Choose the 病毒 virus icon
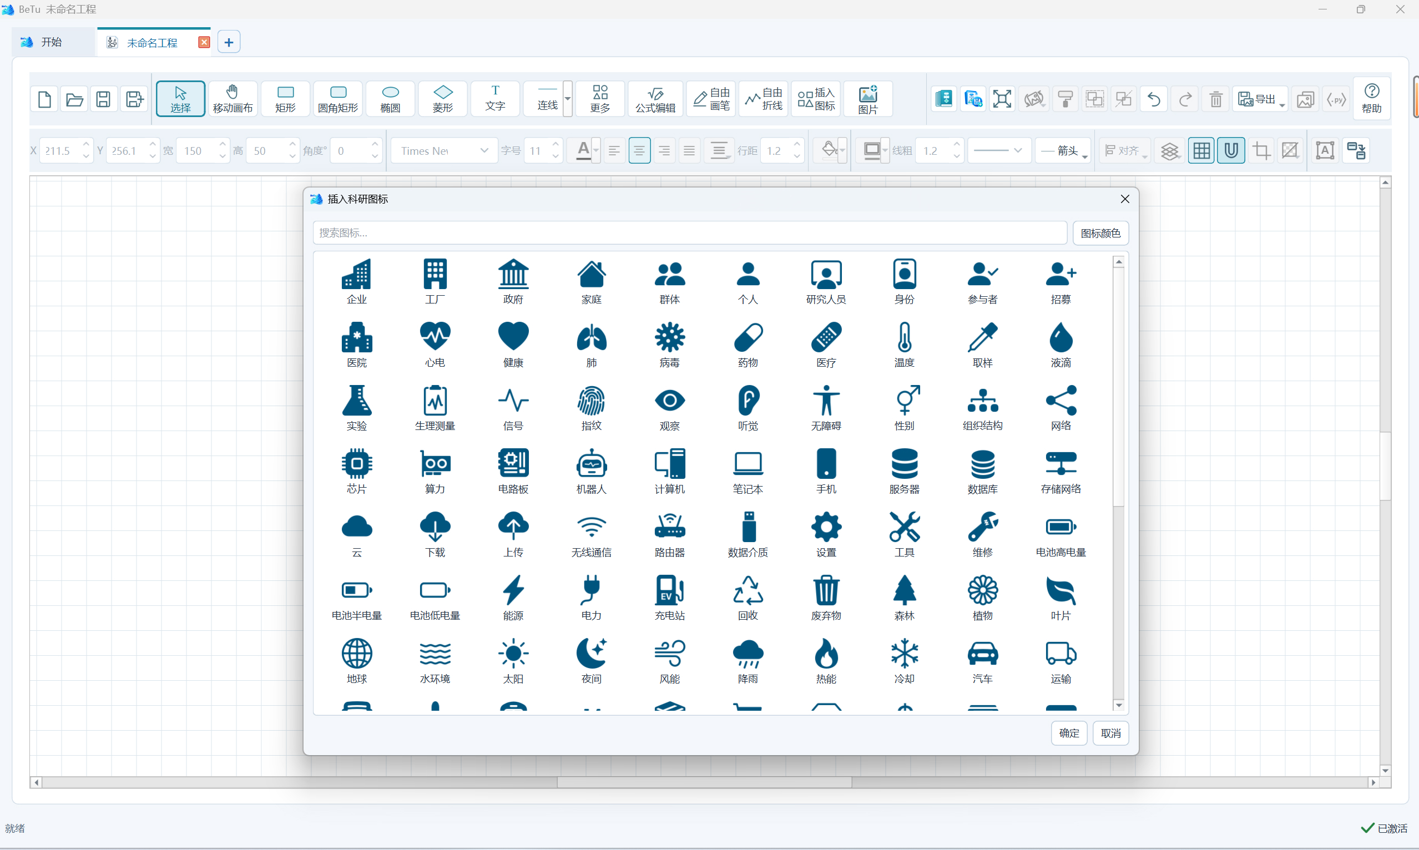 point(669,345)
